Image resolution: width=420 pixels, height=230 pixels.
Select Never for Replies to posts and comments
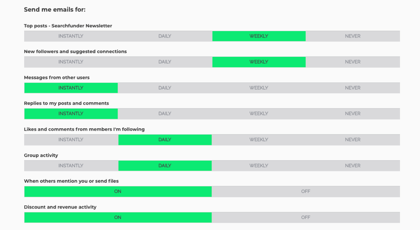(x=353, y=114)
